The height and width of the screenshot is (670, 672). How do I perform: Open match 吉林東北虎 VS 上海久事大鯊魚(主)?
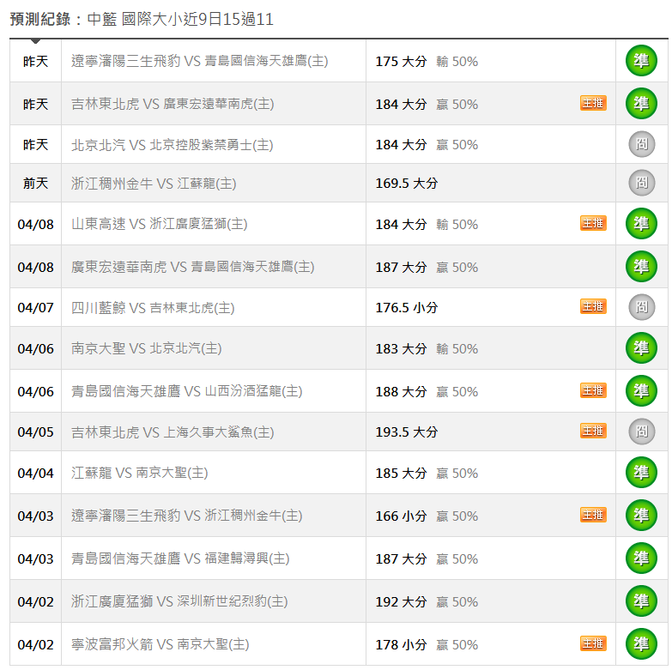[173, 432]
